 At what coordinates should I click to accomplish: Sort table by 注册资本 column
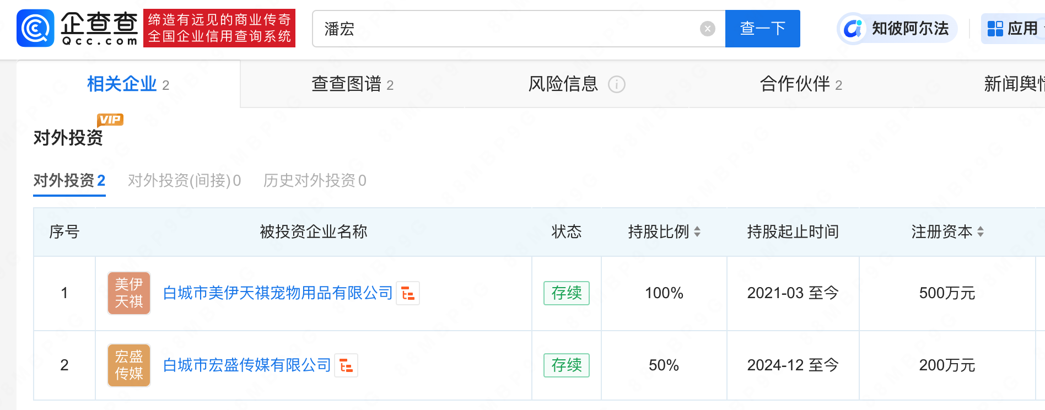tap(981, 232)
